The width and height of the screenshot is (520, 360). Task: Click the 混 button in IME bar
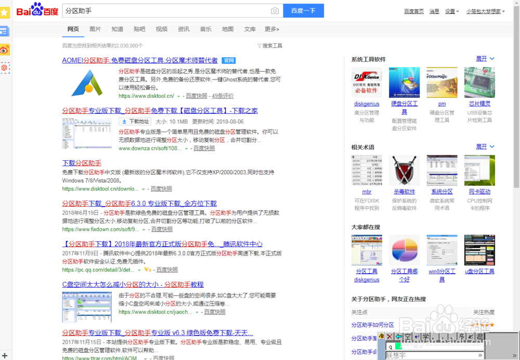coord(479,337)
